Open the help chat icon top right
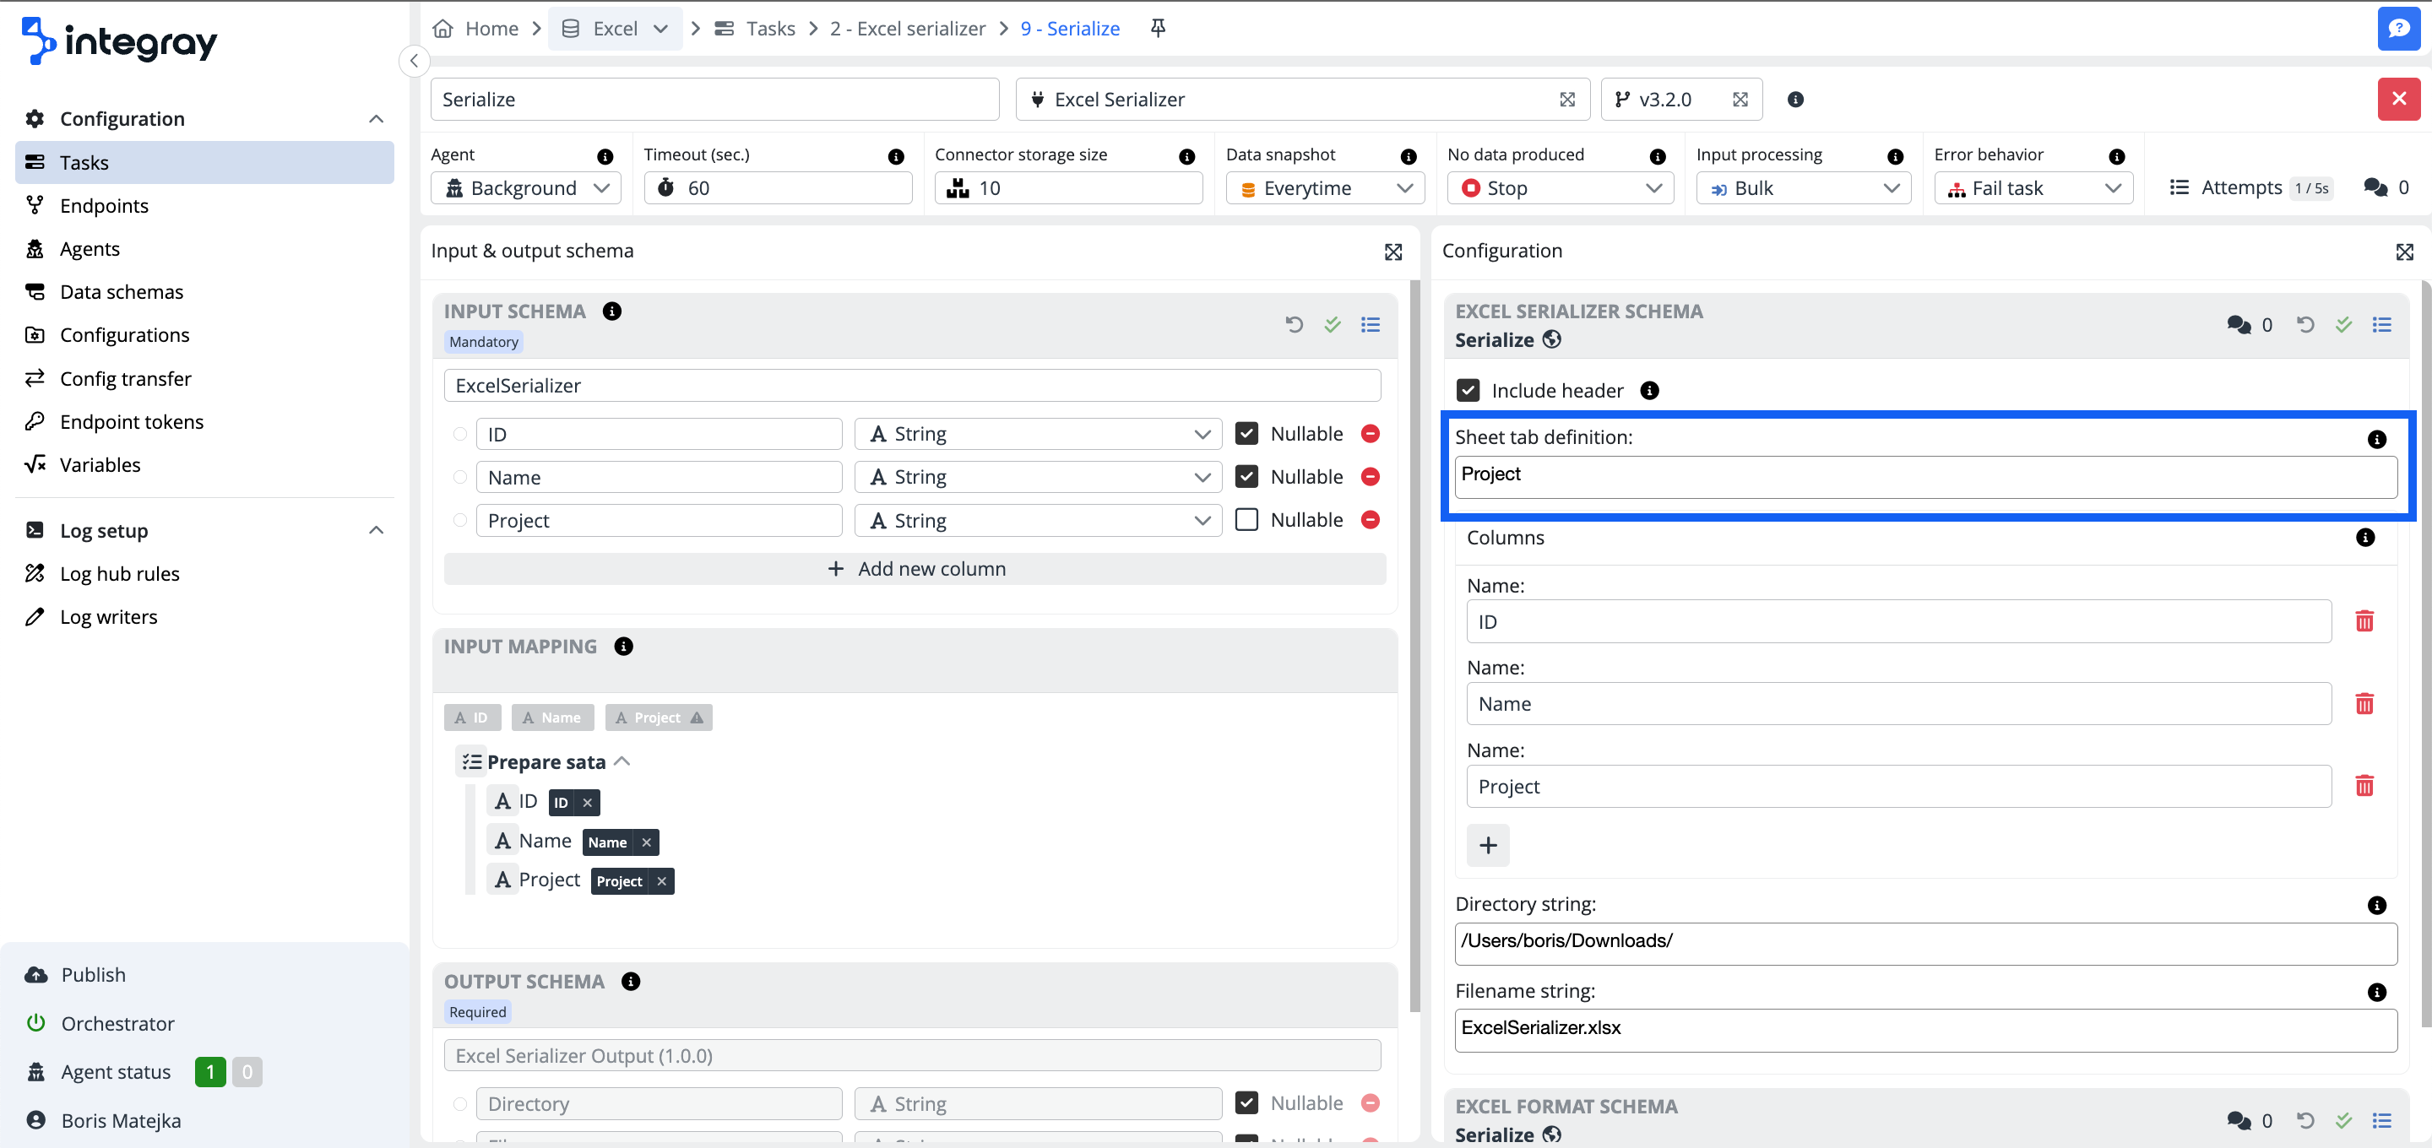 tap(2397, 29)
